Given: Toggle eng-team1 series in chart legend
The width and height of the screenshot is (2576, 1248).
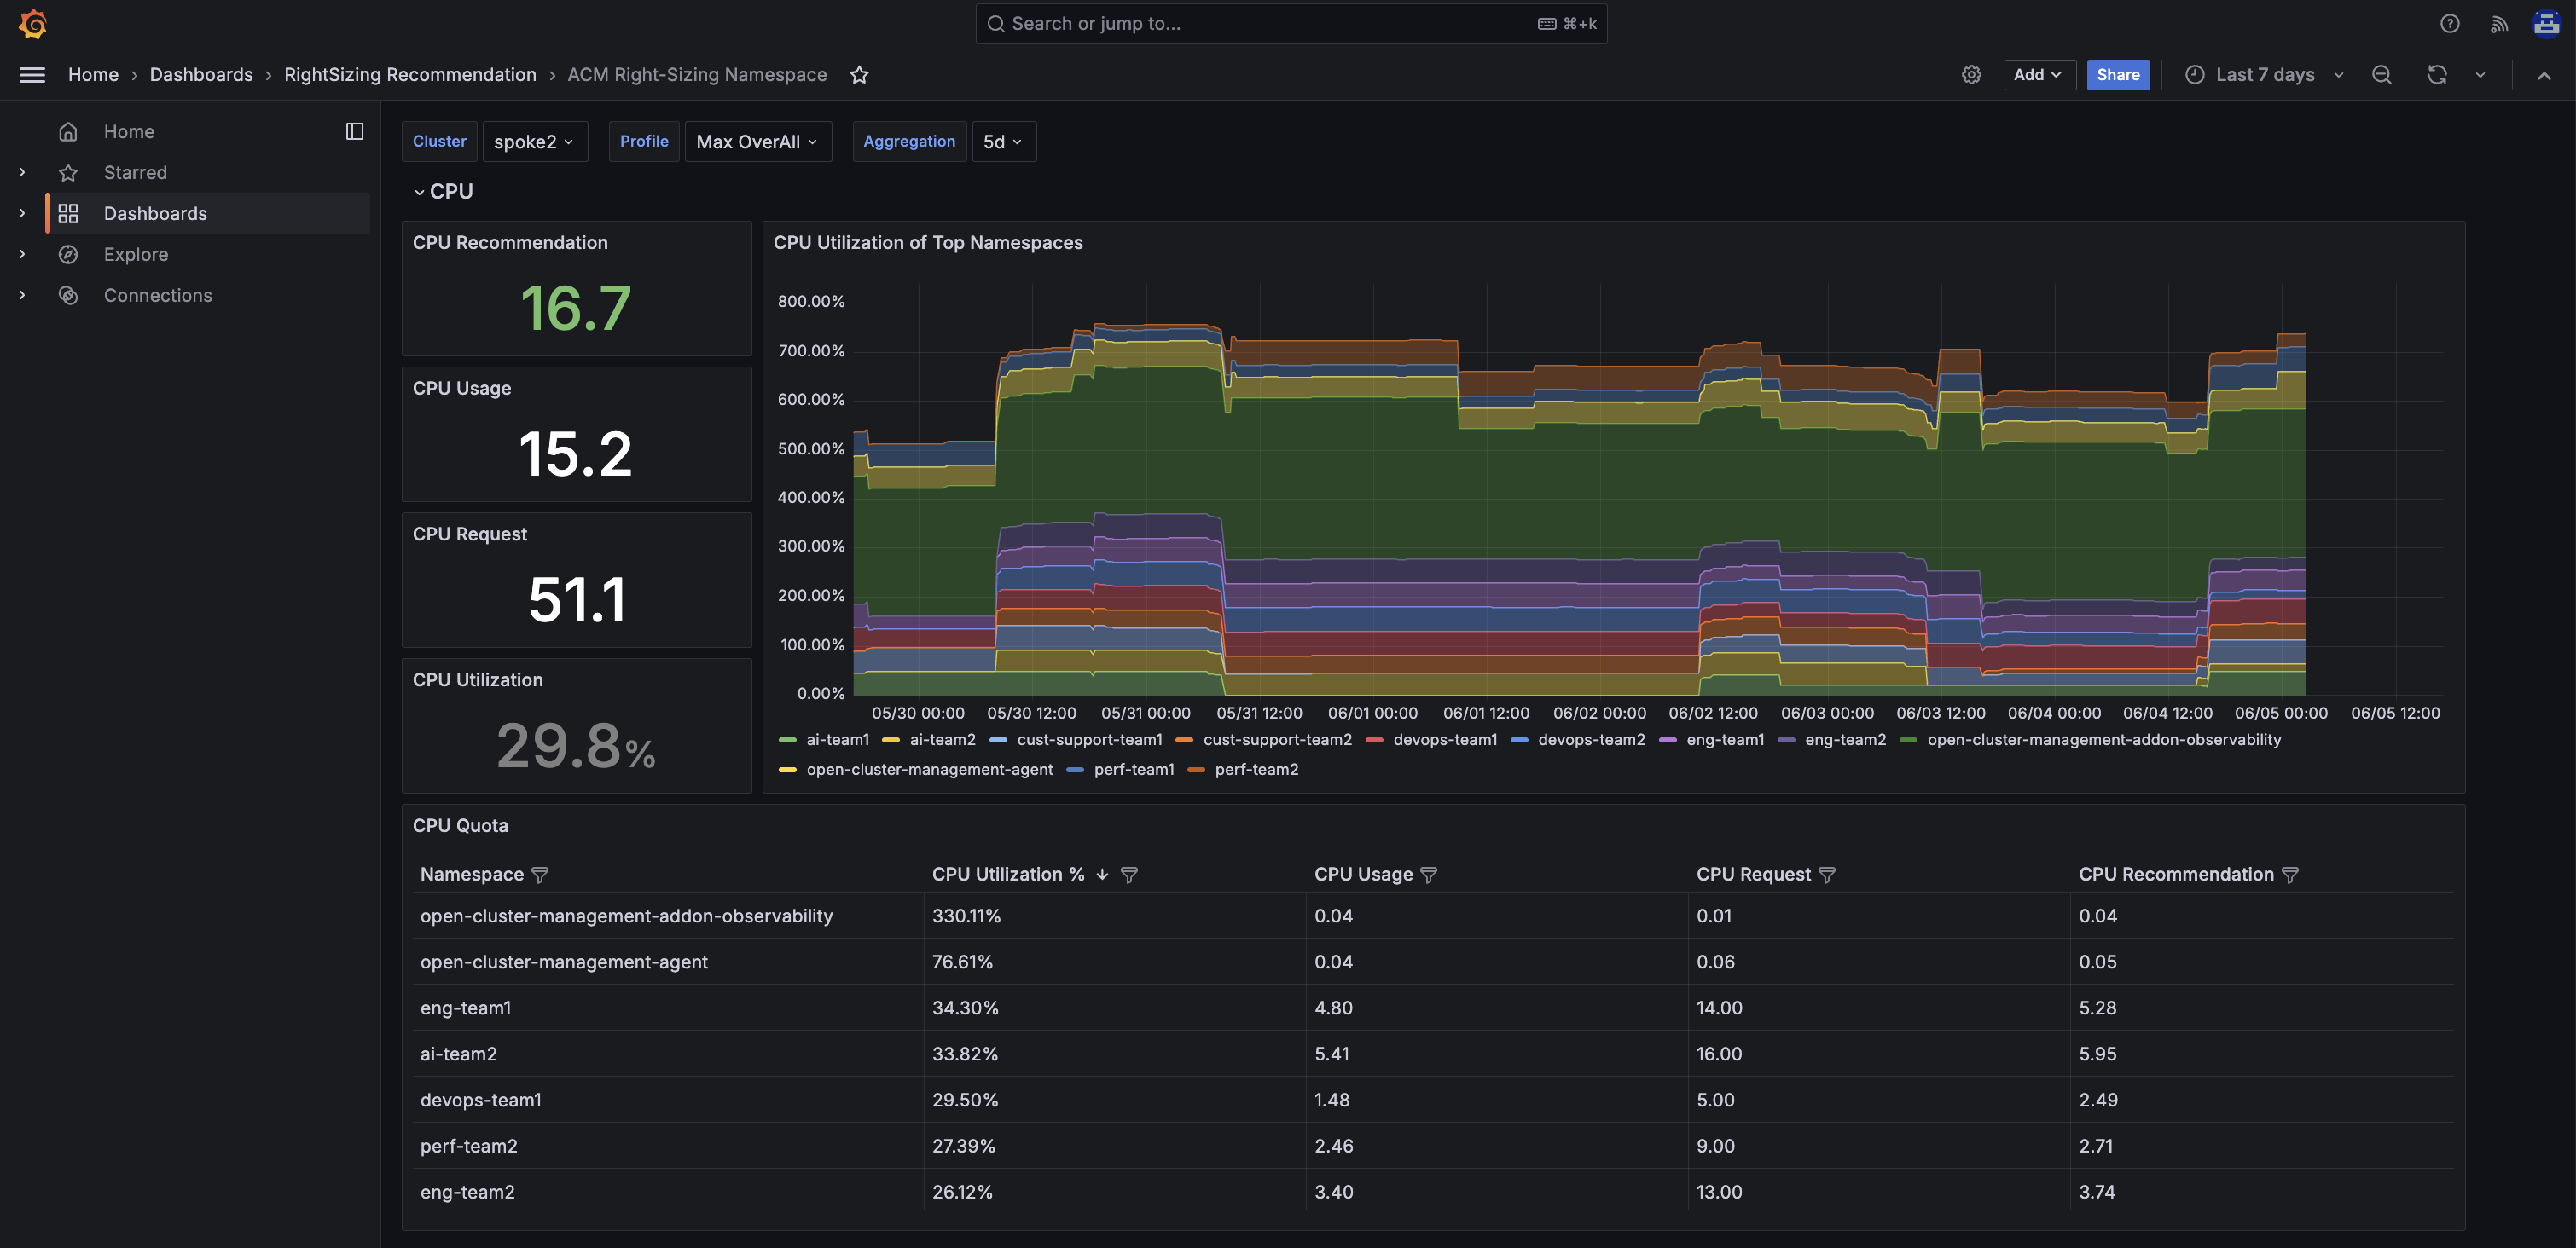Looking at the screenshot, I should [x=1724, y=739].
